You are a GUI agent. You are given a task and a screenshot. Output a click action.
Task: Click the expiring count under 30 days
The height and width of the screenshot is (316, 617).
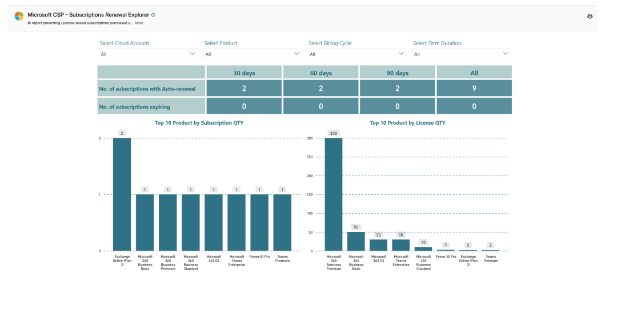click(x=244, y=106)
